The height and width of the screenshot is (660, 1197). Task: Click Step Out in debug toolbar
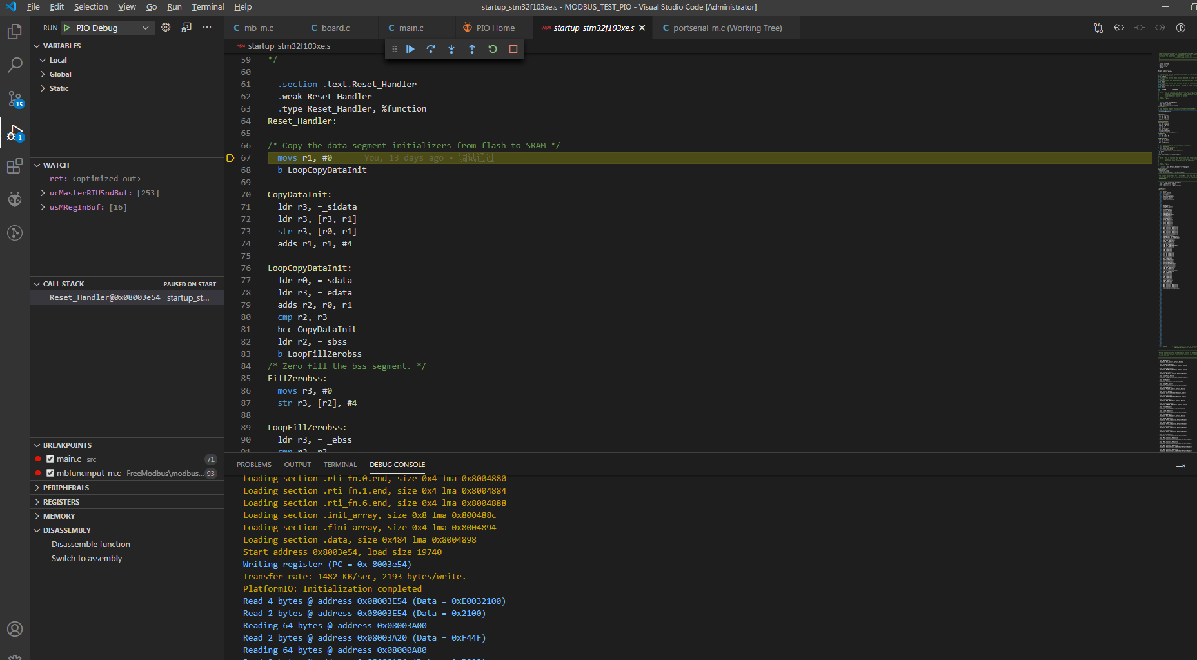472,49
